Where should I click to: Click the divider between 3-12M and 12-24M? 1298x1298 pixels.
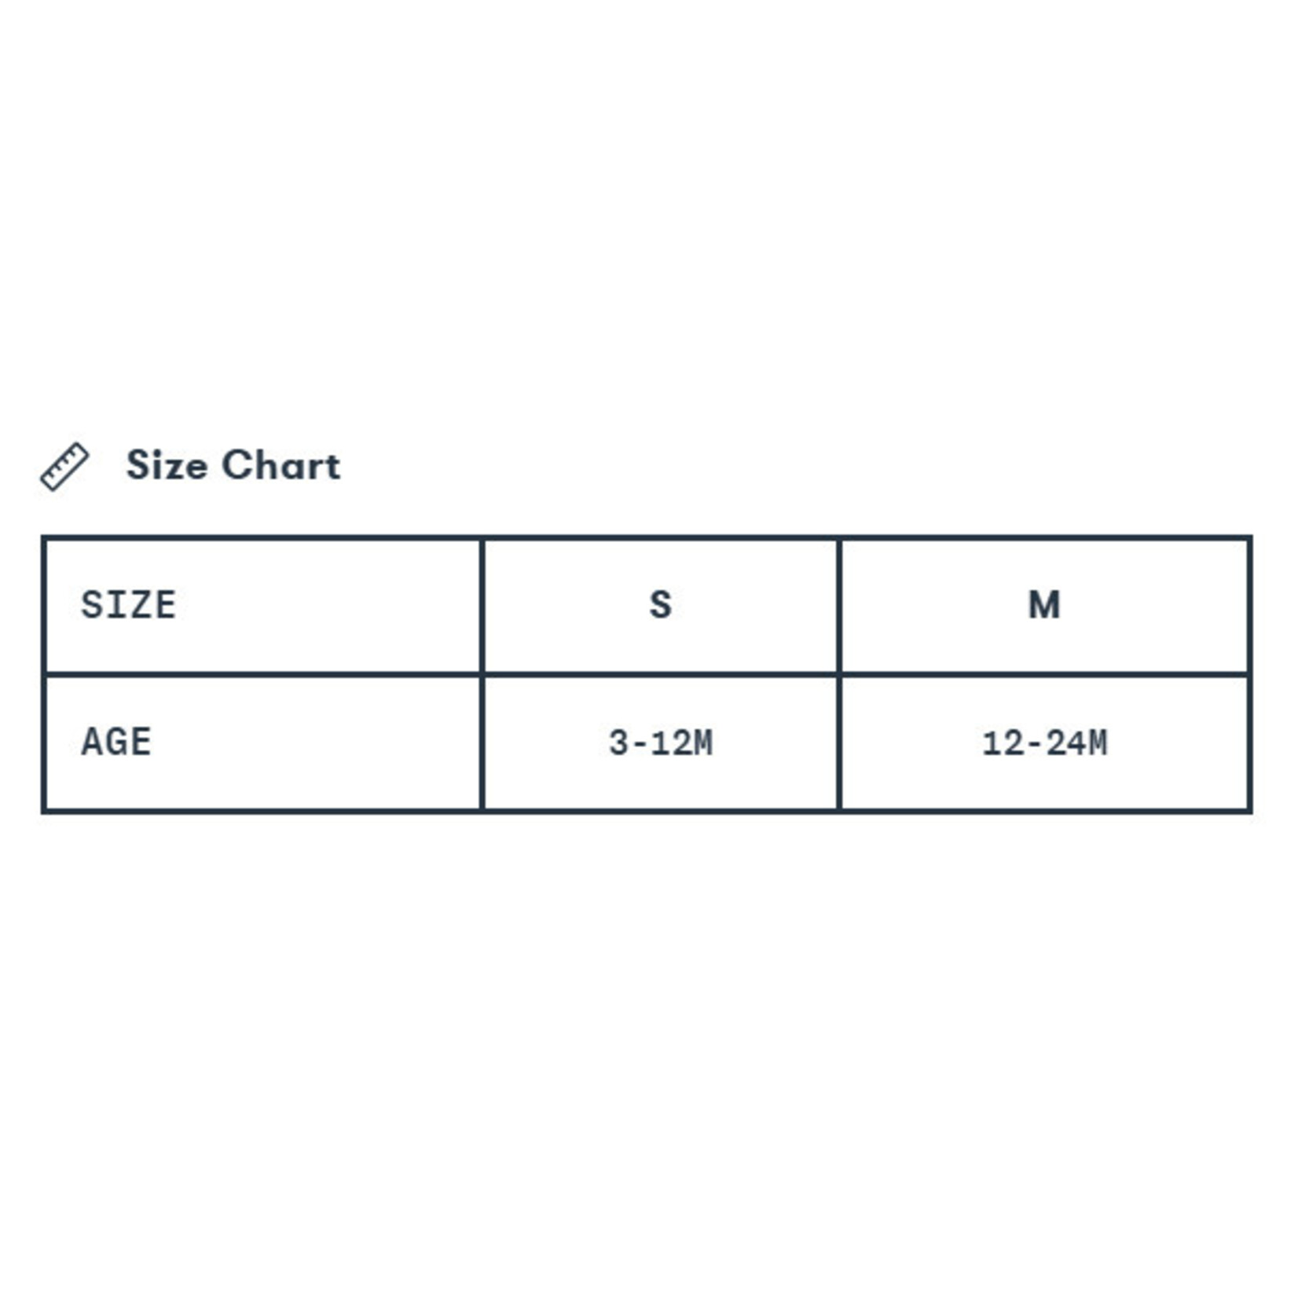840,742
